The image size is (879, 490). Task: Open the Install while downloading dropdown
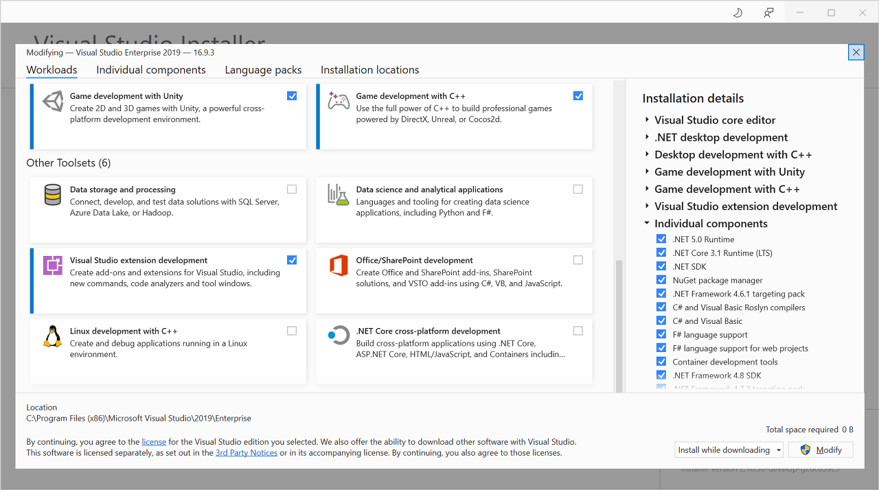[x=729, y=450]
